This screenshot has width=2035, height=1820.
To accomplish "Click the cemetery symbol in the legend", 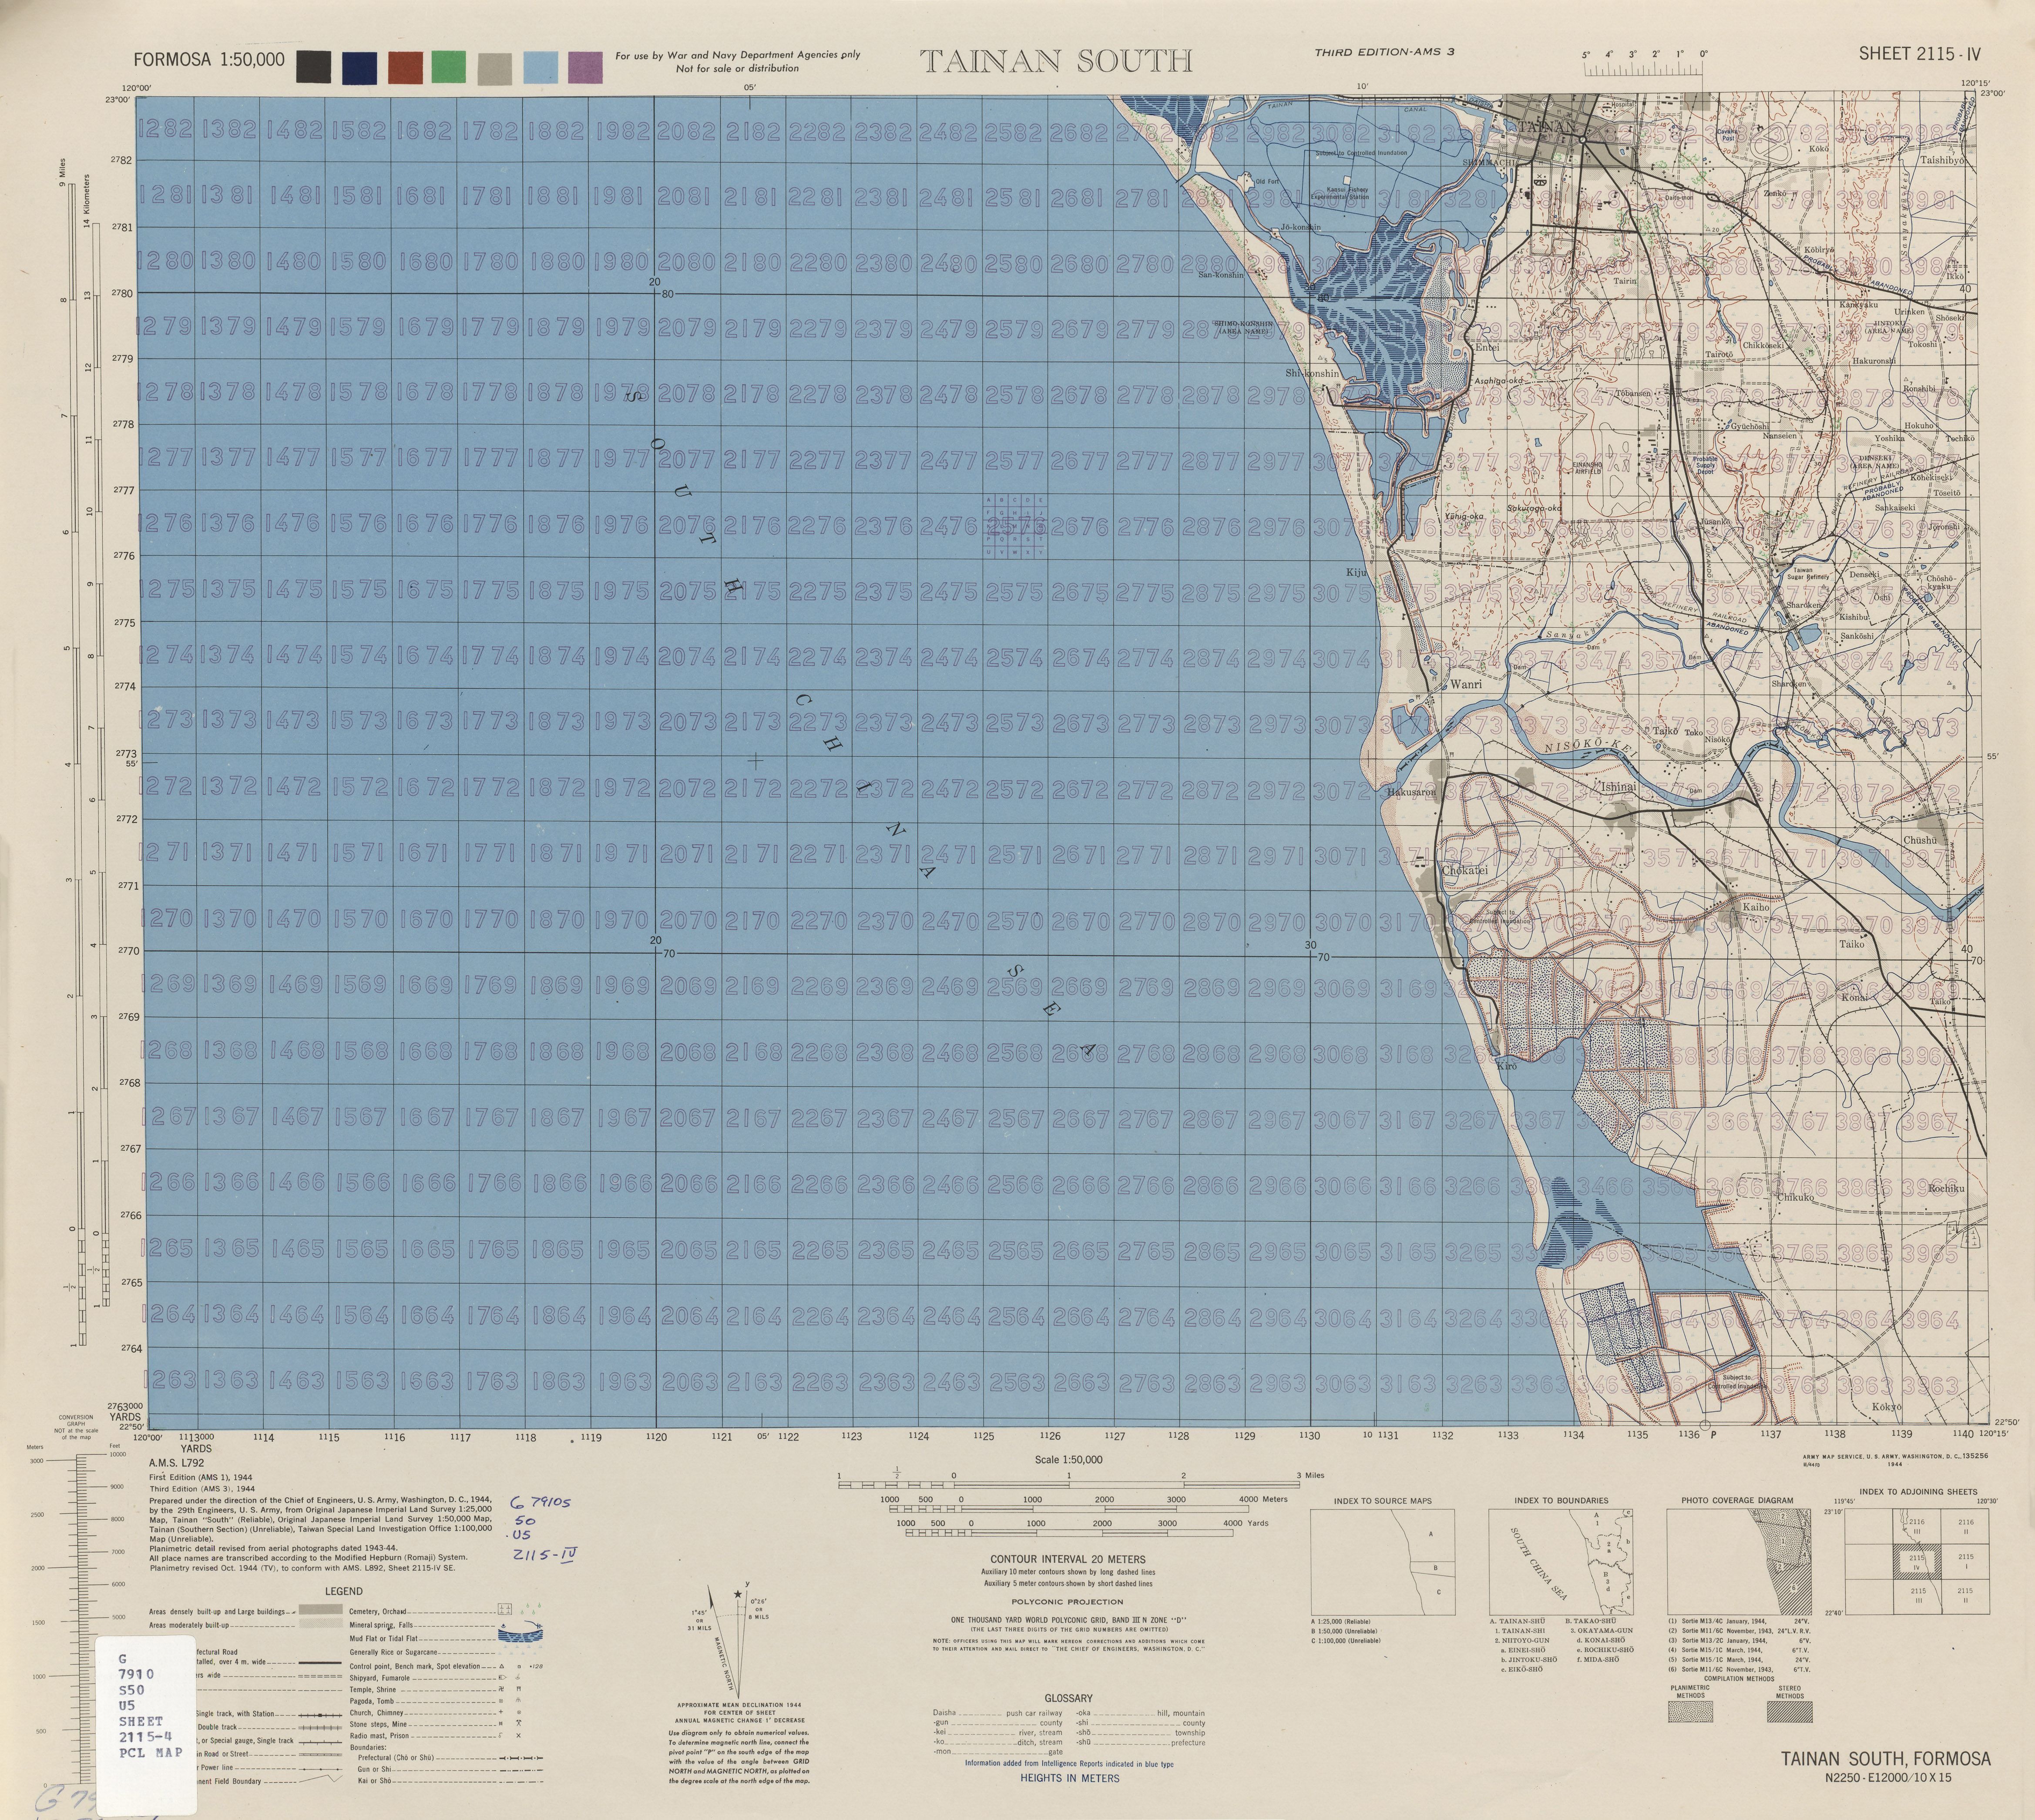I will click(505, 1609).
